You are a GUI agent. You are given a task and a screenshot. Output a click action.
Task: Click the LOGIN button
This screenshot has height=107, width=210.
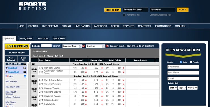(x=183, y=10)
